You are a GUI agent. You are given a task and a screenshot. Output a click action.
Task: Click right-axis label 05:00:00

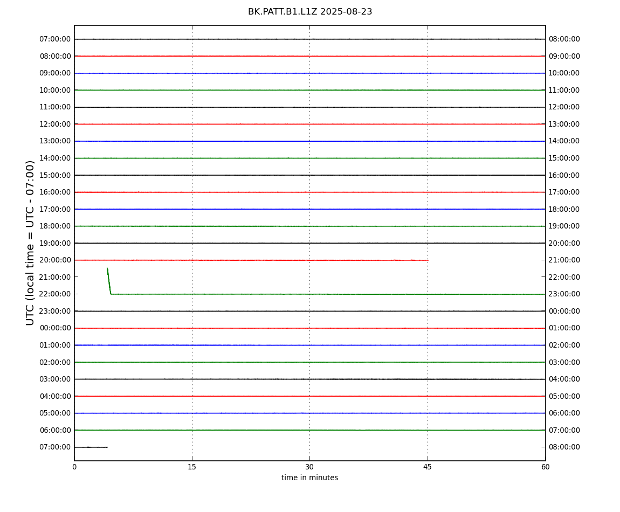(x=564, y=396)
